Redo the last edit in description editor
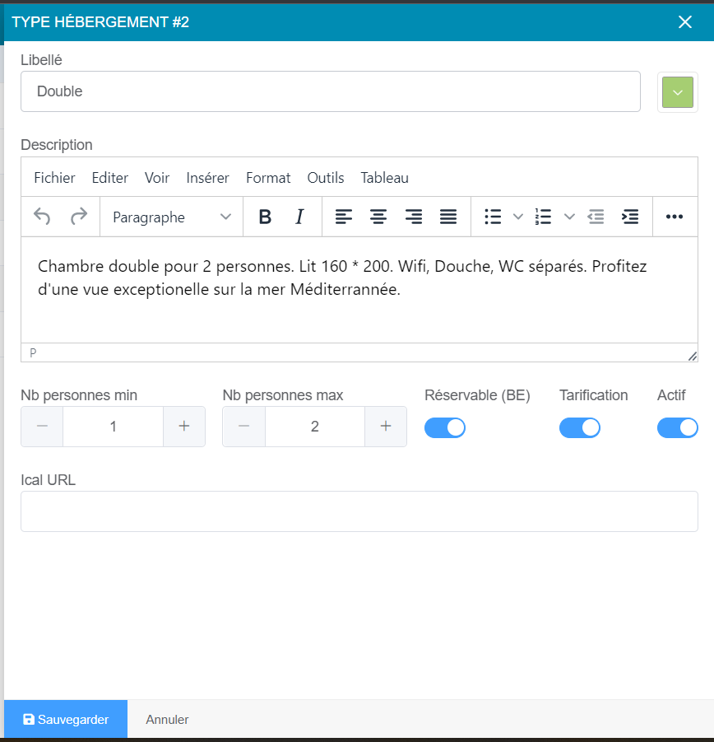This screenshot has width=714, height=742. coord(79,217)
